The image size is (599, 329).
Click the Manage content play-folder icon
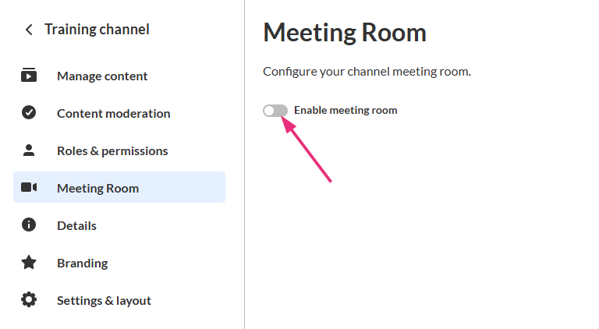click(x=29, y=76)
